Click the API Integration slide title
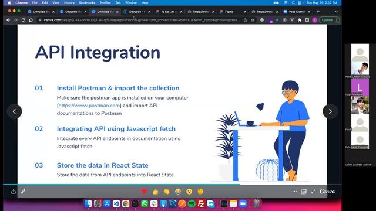The width and height of the screenshot is (376, 211). pos(98,52)
